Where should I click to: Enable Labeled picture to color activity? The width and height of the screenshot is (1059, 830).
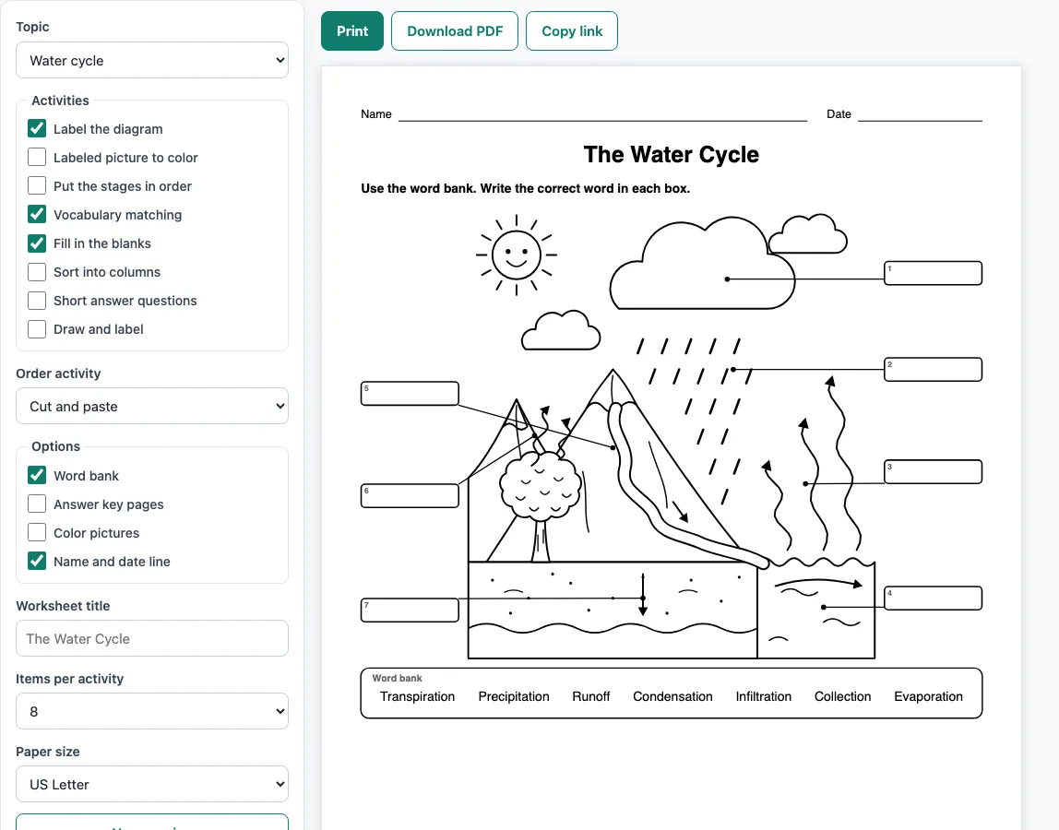(x=37, y=157)
